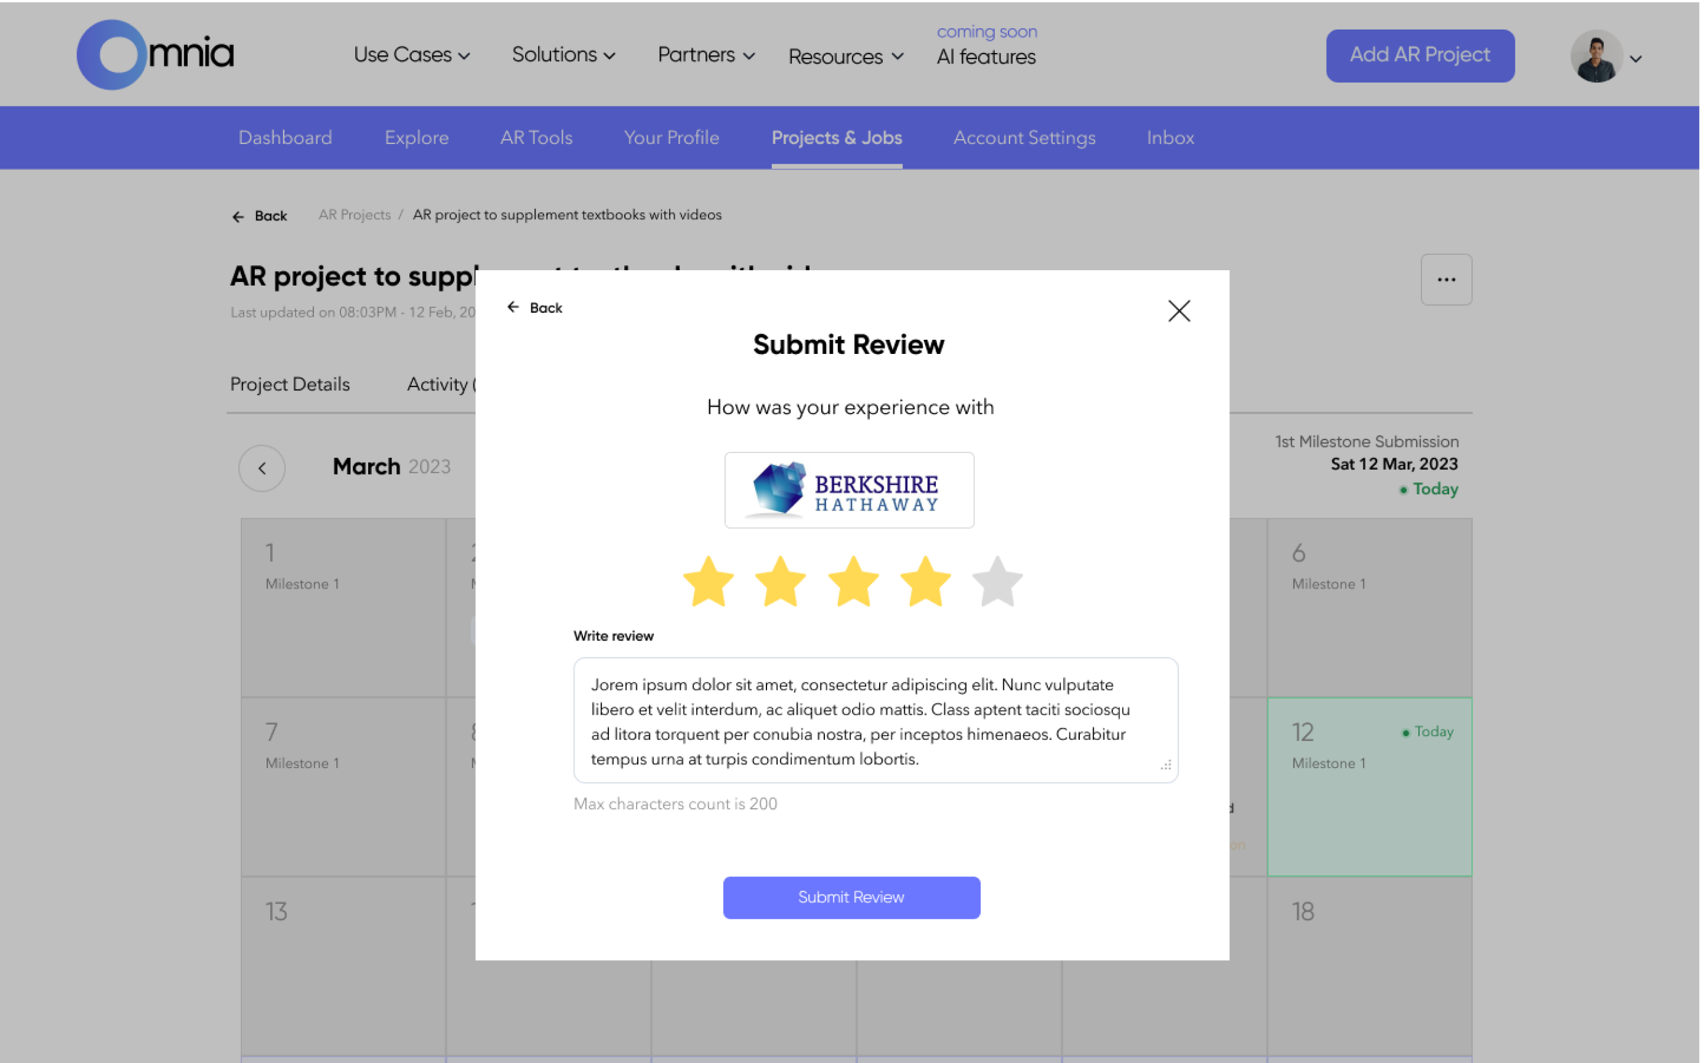This screenshot has height=1063, width=1704.
Task: Click calendar day 6 cell
Action: point(1372,608)
